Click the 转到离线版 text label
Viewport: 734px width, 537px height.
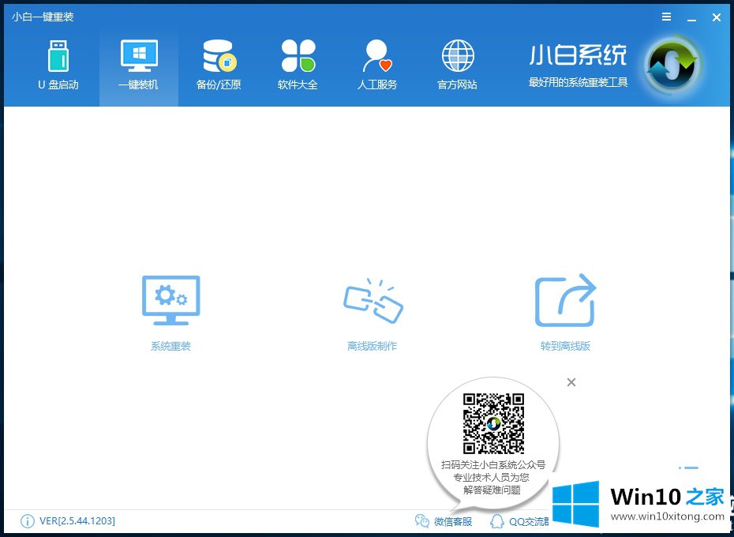565,346
